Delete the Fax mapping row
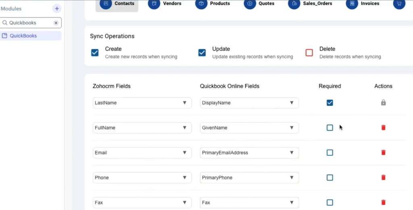 tap(383, 202)
